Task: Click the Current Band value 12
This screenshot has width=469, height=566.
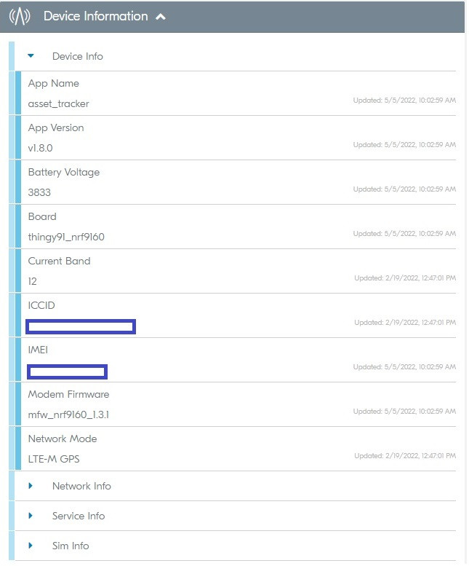Action: 33,281
